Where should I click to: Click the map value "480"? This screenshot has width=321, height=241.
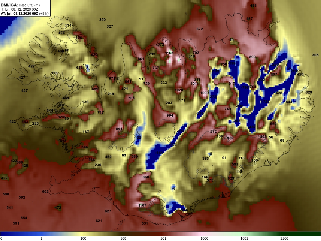pos(61,51)
